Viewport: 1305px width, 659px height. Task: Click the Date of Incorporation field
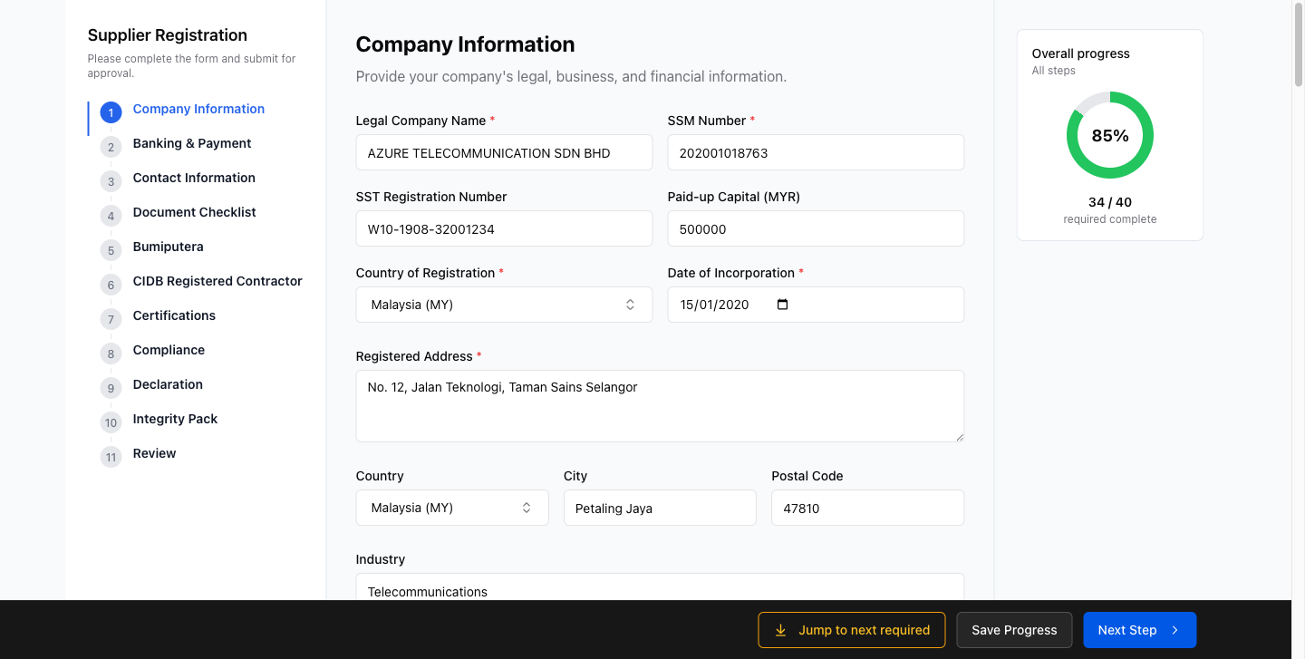(816, 305)
